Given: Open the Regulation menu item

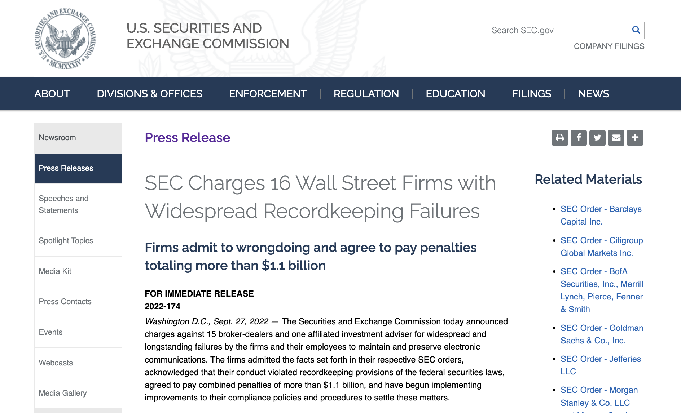Looking at the screenshot, I should [x=366, y=94].
